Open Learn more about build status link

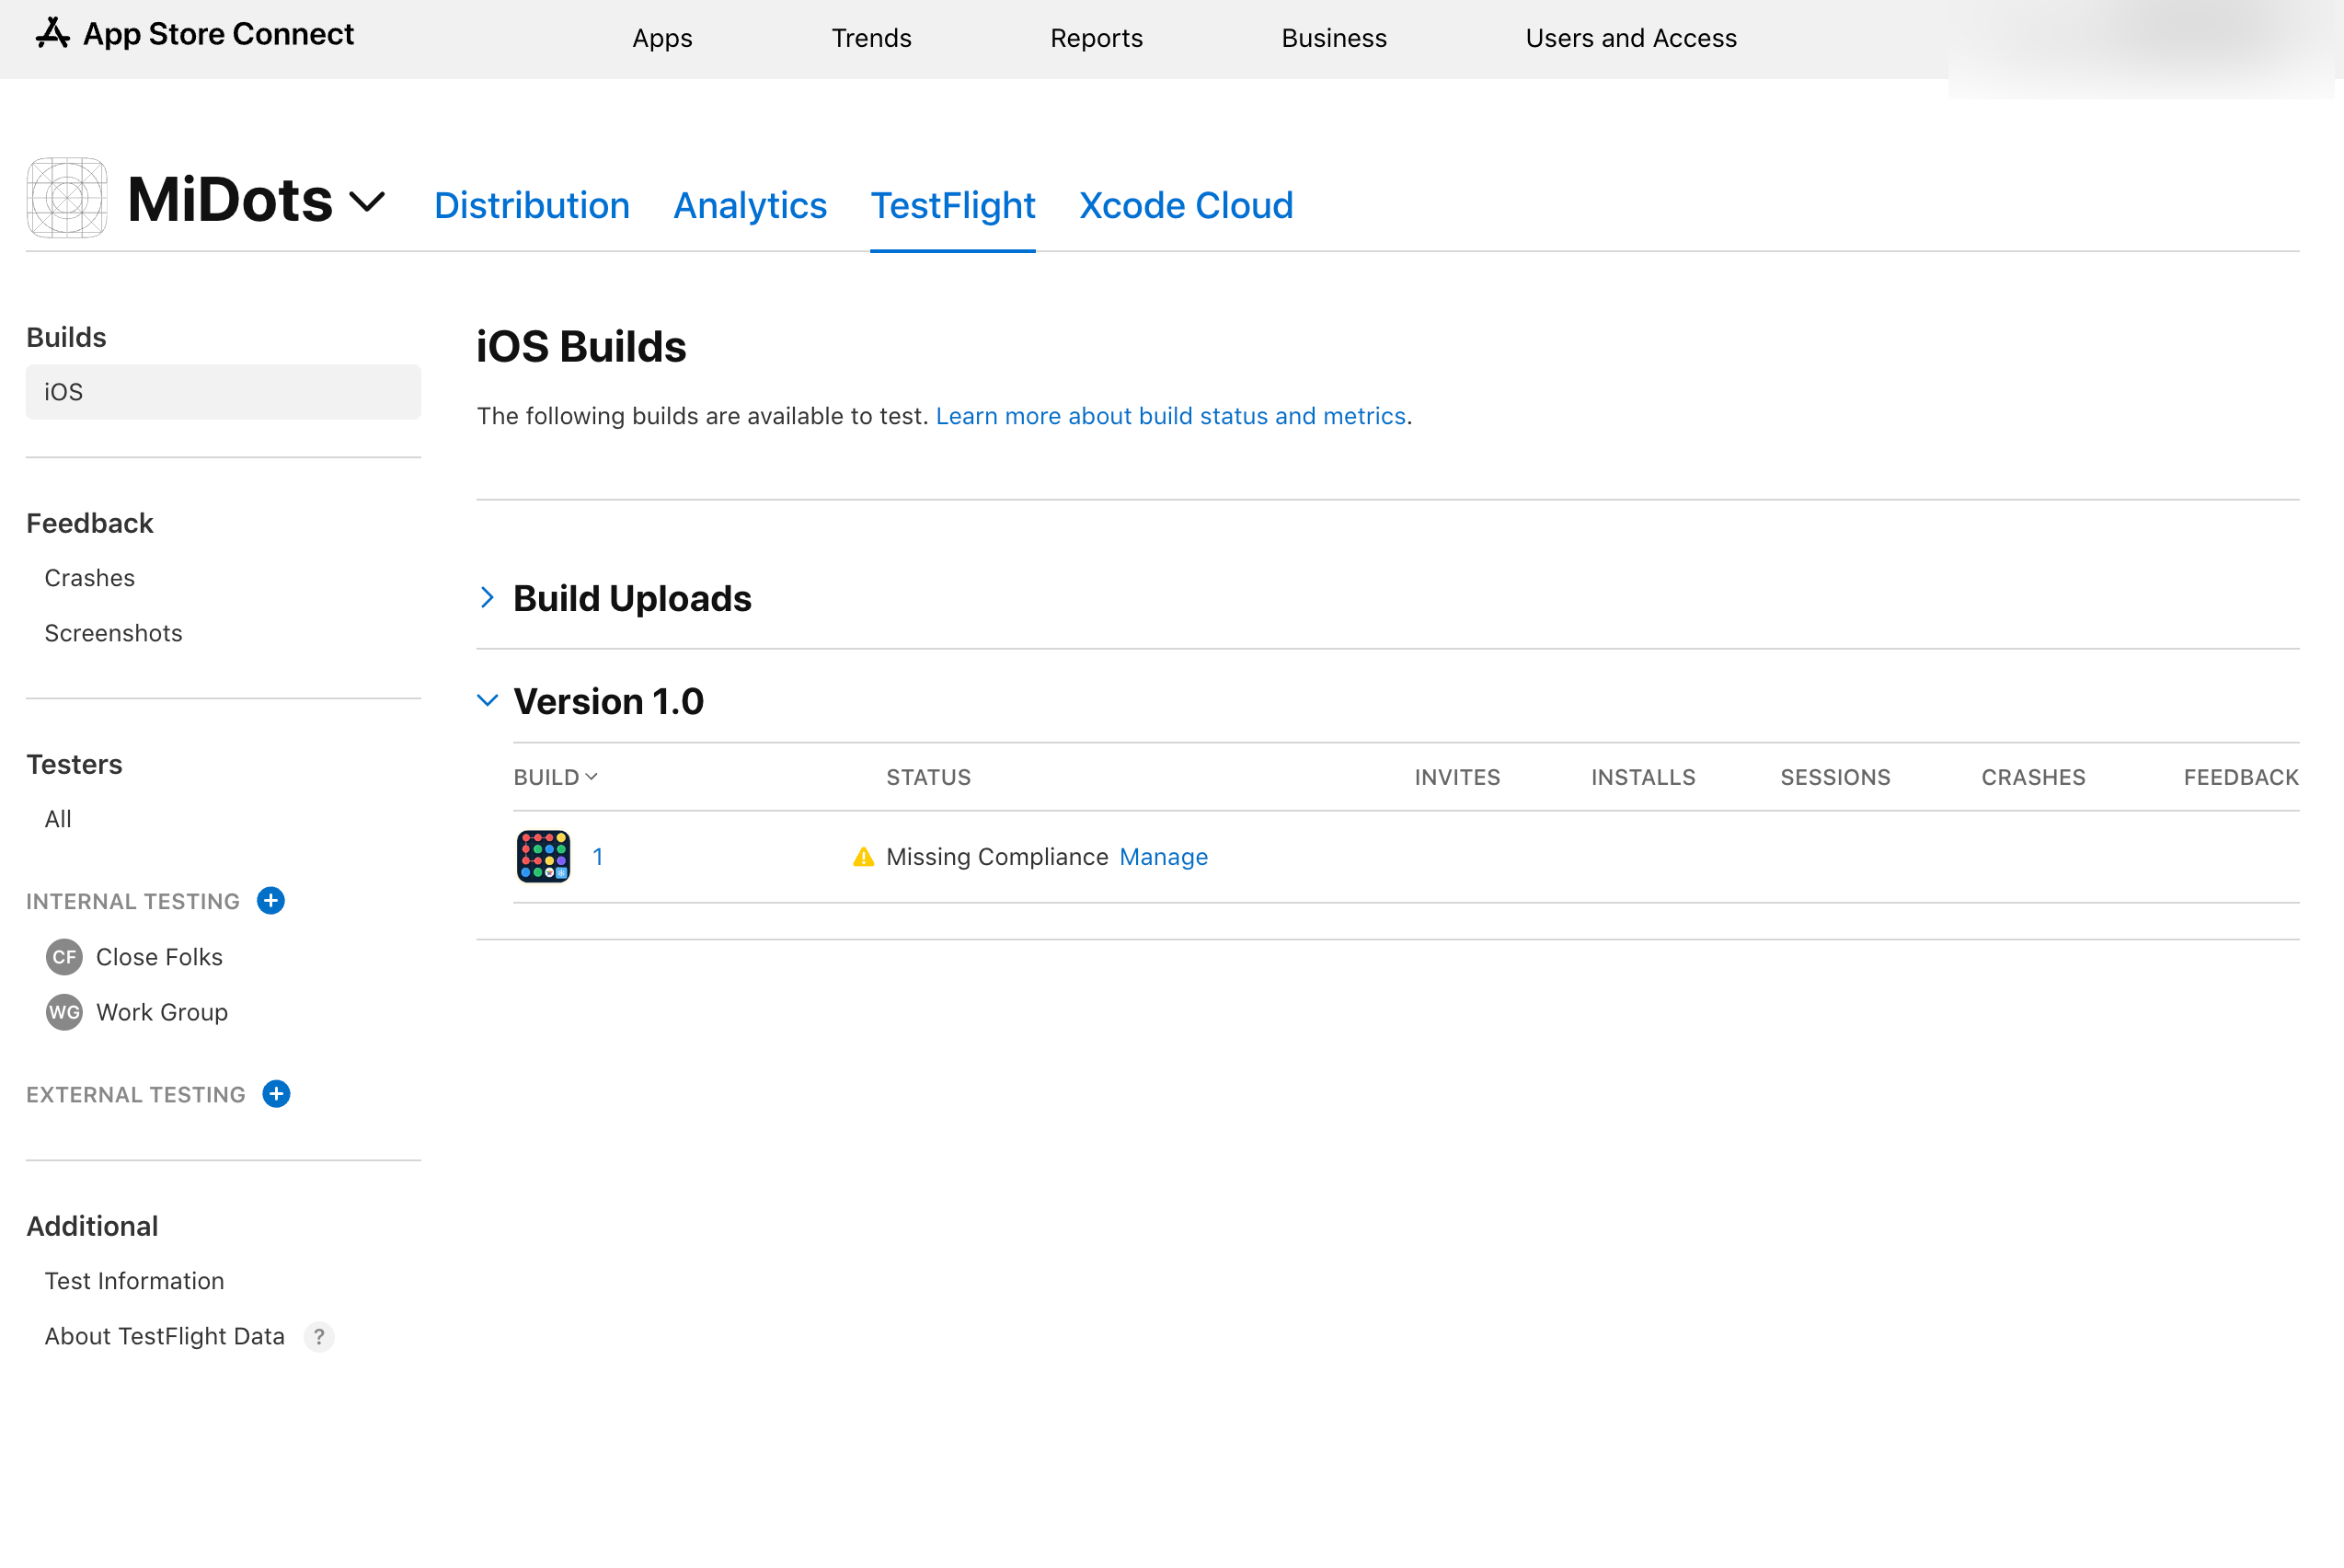tap(1170, 416)
